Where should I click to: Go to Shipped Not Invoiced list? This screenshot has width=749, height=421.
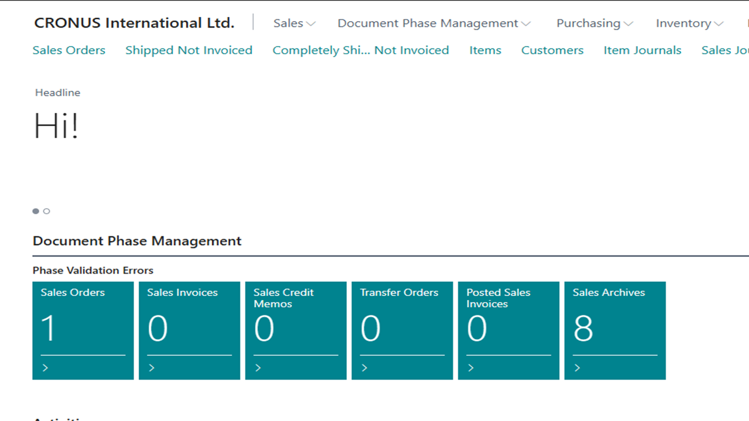(x=189, y=50)
